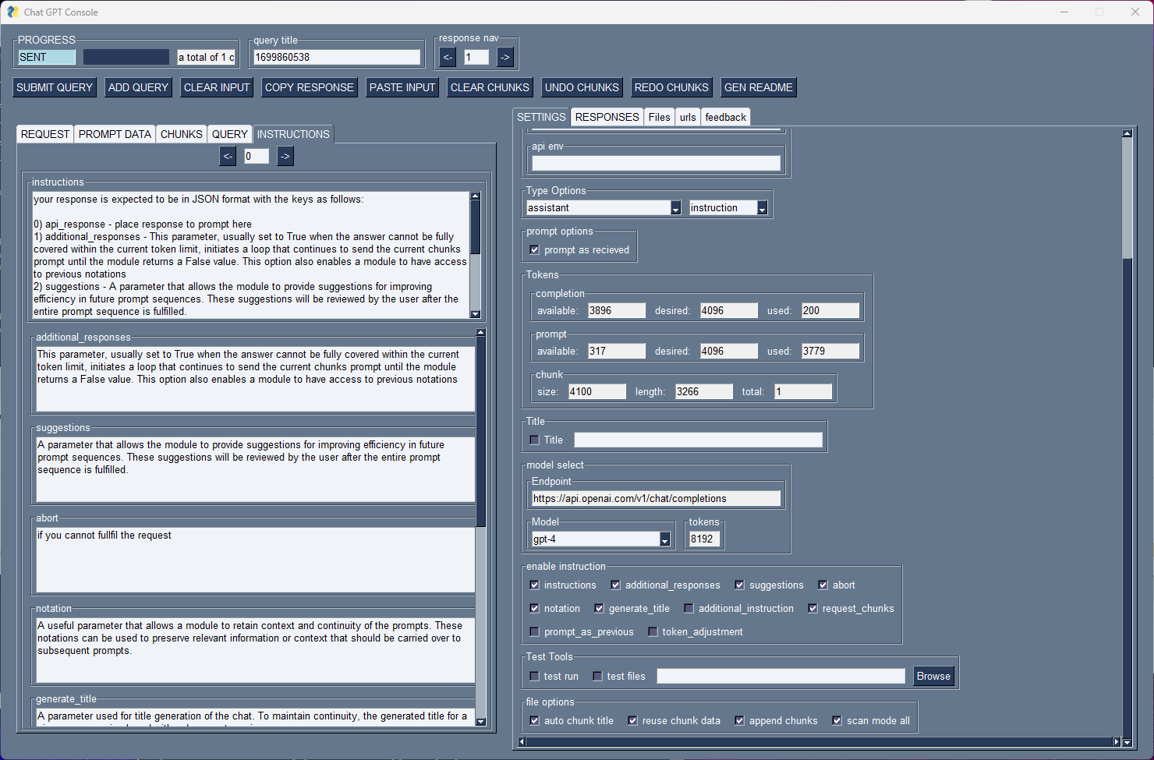The height and width of the screenshot is (760, 1154).
Task: Open the gpt-4 Model dropdown
Action: tap(664, 539)
